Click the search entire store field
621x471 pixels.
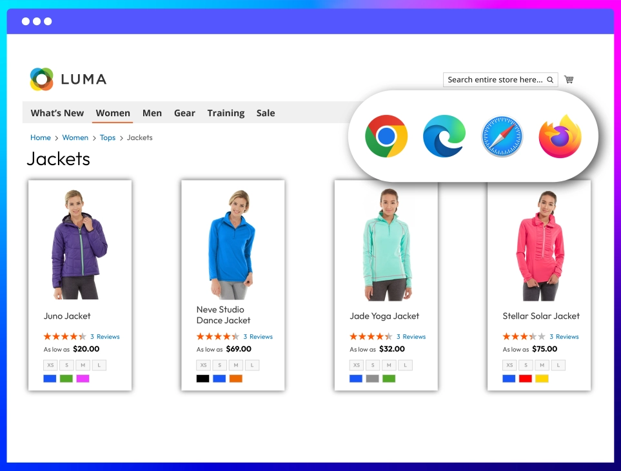500,79
